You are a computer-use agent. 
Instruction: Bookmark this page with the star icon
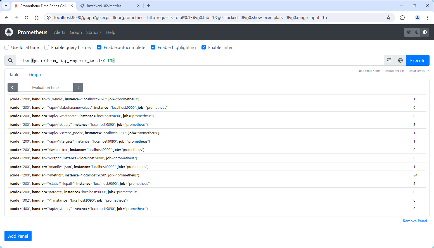coord(388,18)
